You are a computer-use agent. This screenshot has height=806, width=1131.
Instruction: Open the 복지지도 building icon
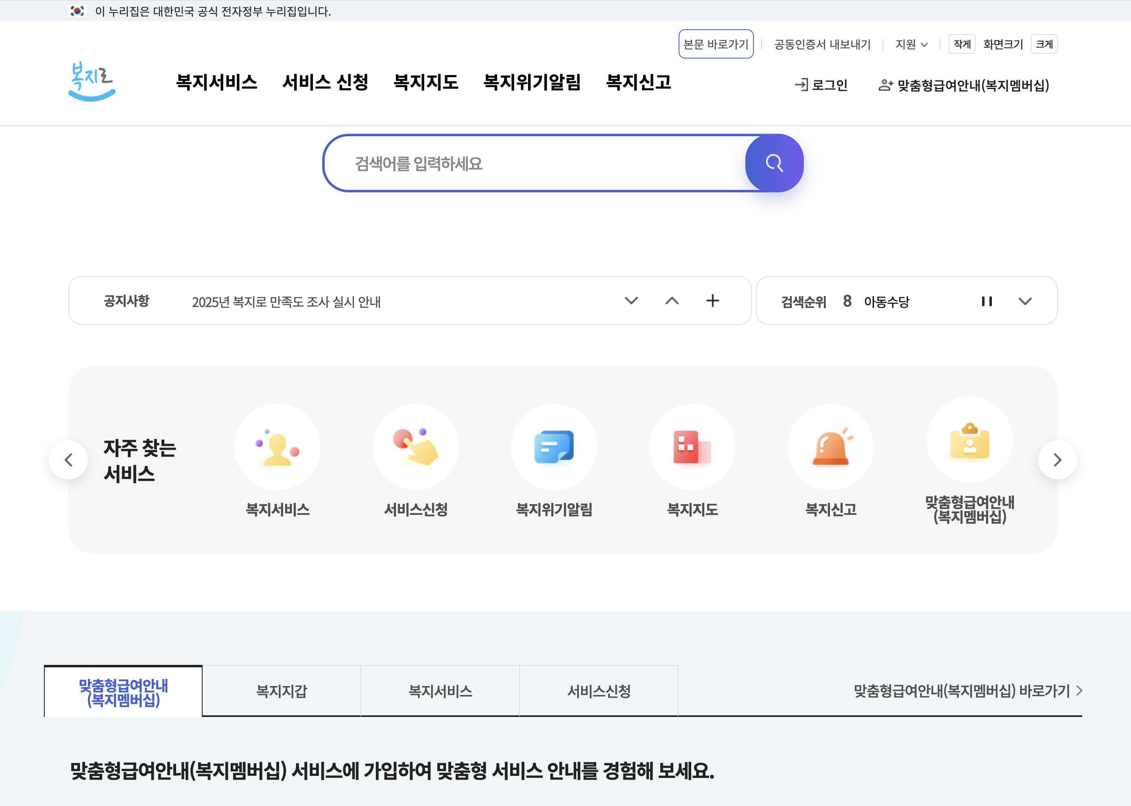(x=692, y=447)
